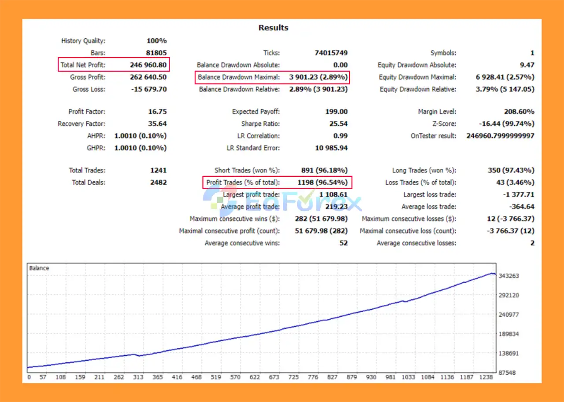This screenshot has height=402, width=564.
Task: Click the Total Trades count 1241
Action: pos(158,170)
